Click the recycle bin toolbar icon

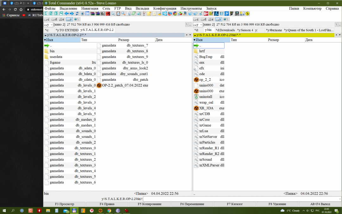[222, 14]
